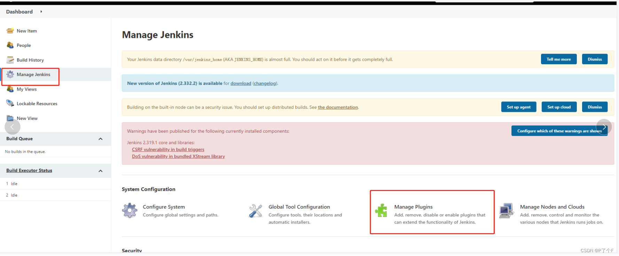
Task: Click 'Jenkins 2.319.1 core and libraries' text
Action: point(161,143)
